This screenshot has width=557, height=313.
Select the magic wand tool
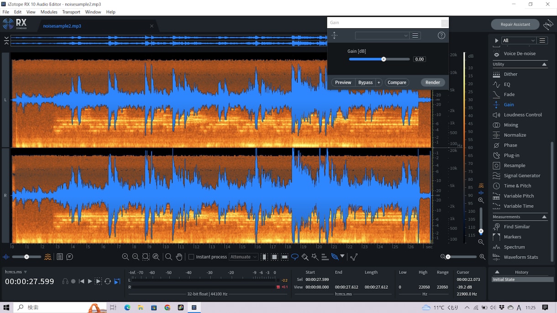click(315, 257)
